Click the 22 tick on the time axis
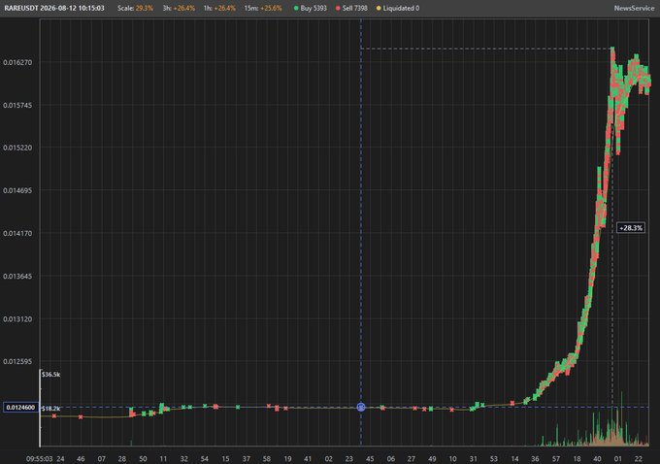660x464 pixels. (x=639, y=458)
